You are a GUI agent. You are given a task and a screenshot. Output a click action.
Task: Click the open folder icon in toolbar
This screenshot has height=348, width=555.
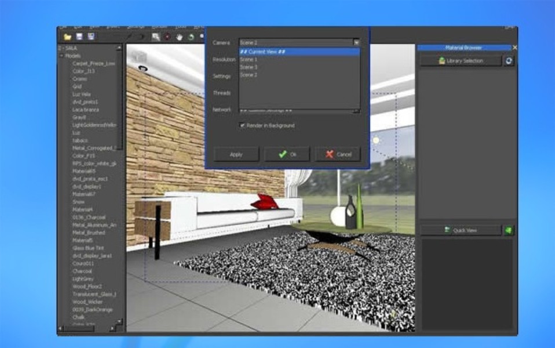pyautogui.click(x=68, y=37)
